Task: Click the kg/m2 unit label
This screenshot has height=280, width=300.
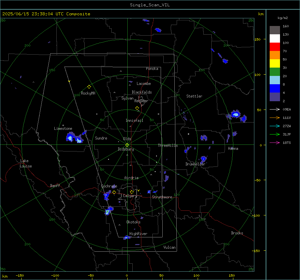Action: 283,18
